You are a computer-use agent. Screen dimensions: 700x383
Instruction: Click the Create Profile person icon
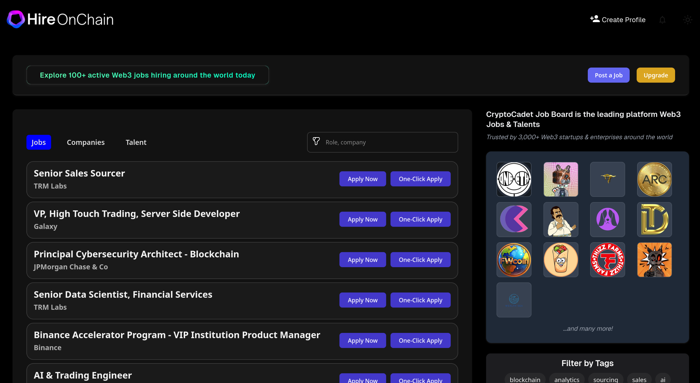(594, 19)
